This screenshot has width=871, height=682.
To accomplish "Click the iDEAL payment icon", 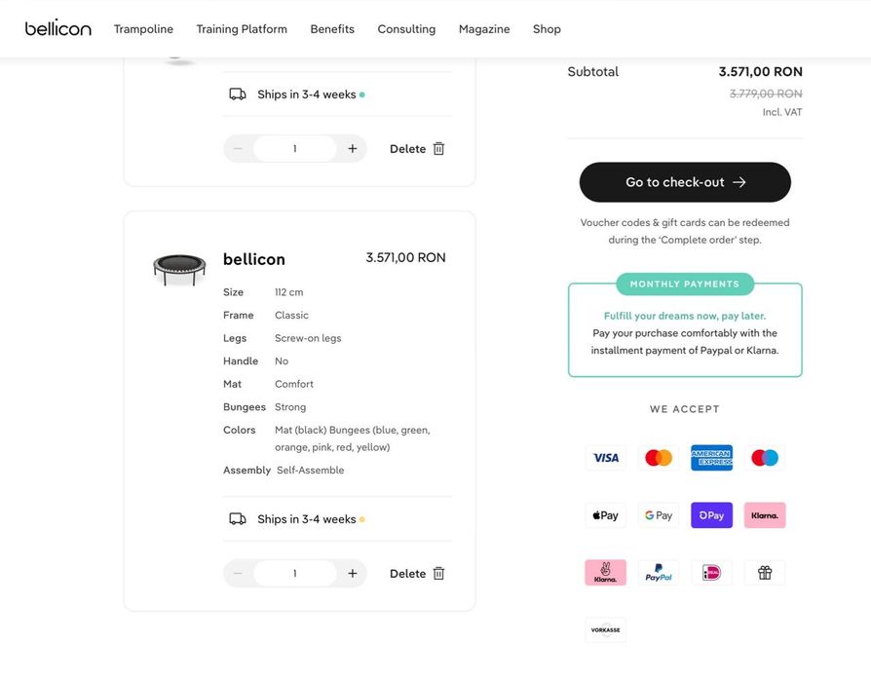I will [711, 573].
